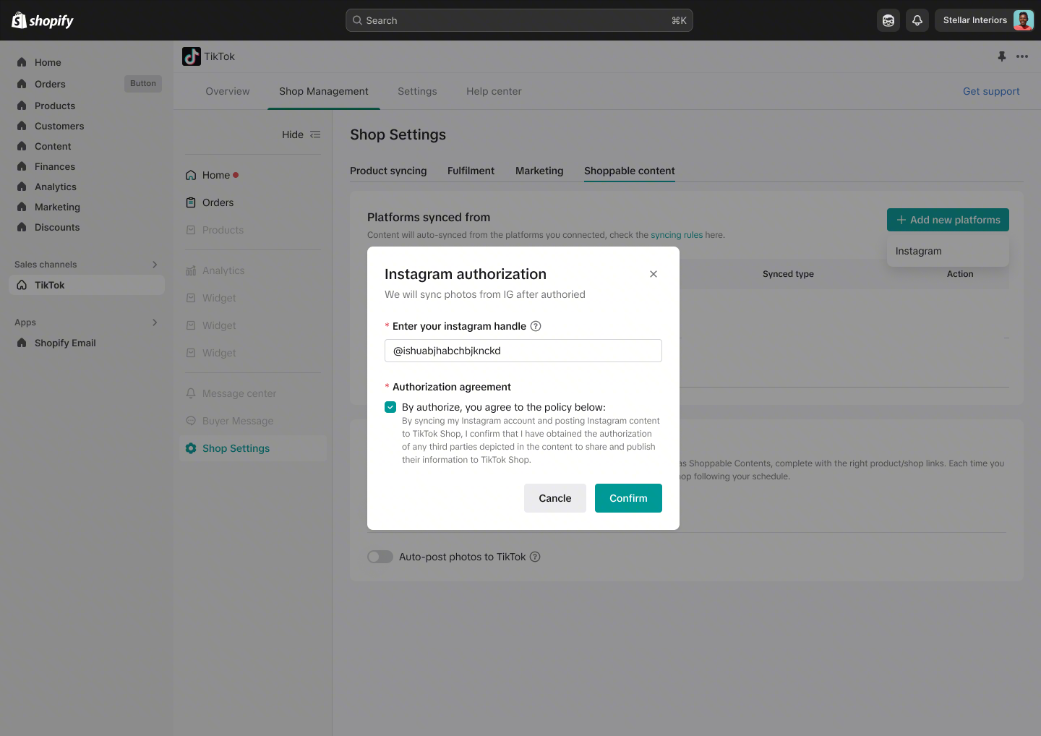Open Analytics in the main Shopify sidebar
1041x736 pixels.
(x=56, y=187)
